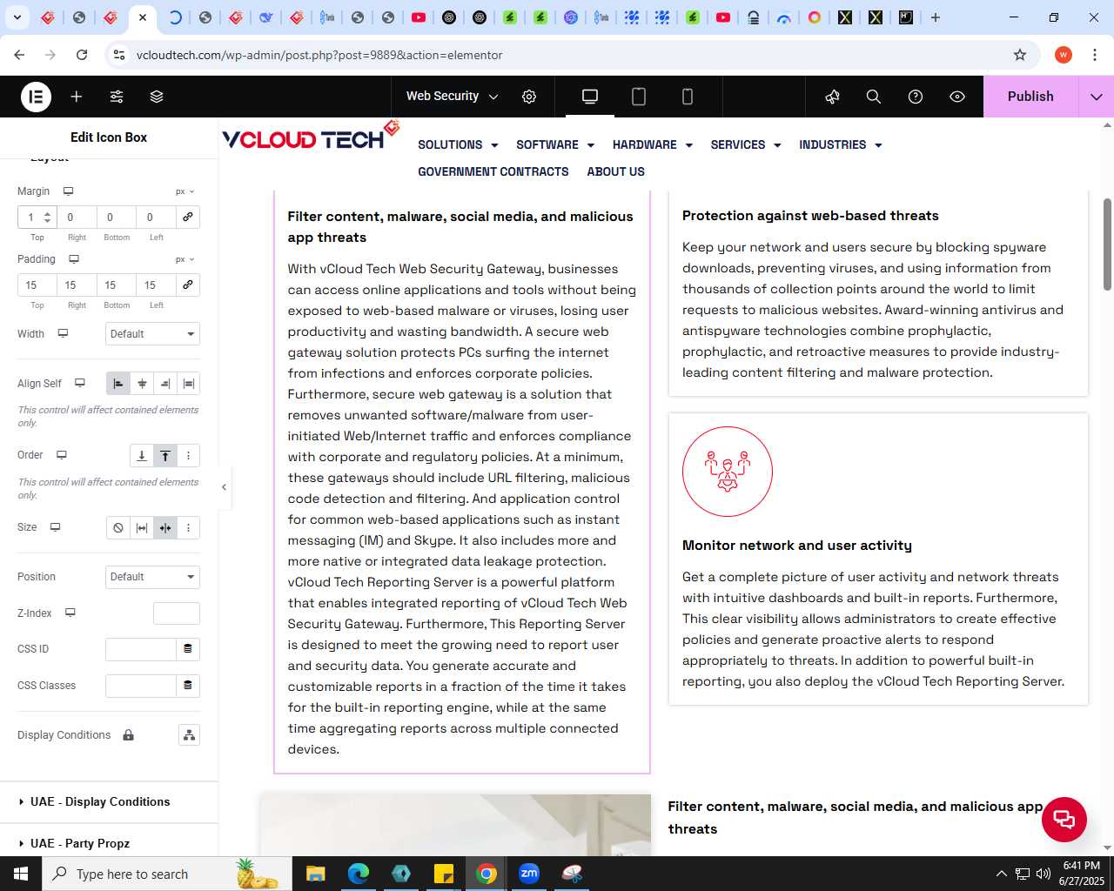Expand UAE - Display Conditions section
1114x891 pixels.
tap(109, 802)
